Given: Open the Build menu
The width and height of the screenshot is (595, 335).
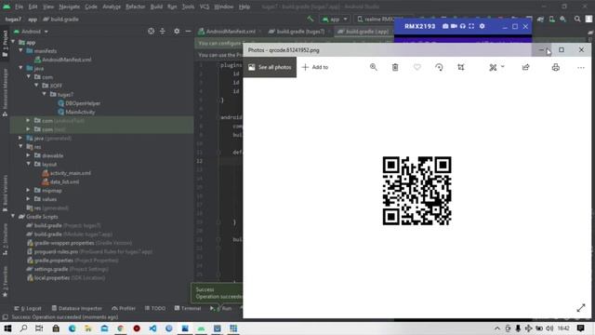Looking at the screenshot, I should click(x=156, y=7).
